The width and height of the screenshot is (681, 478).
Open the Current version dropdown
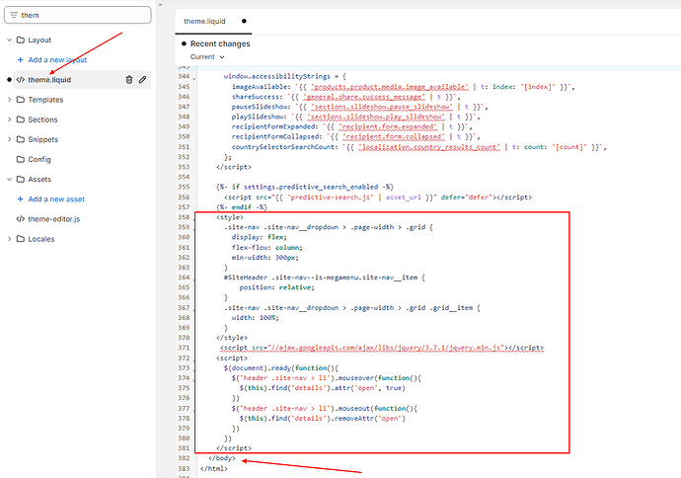(x=207, y=57)
